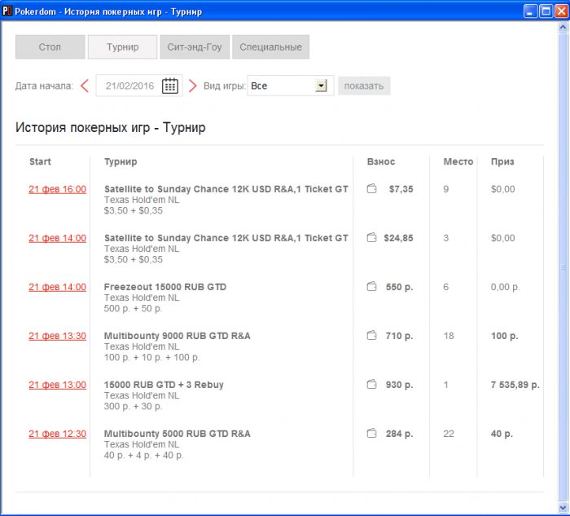
Task: Click the 300 р. + 30 р. fee text
Action: [x=133, y=406]
